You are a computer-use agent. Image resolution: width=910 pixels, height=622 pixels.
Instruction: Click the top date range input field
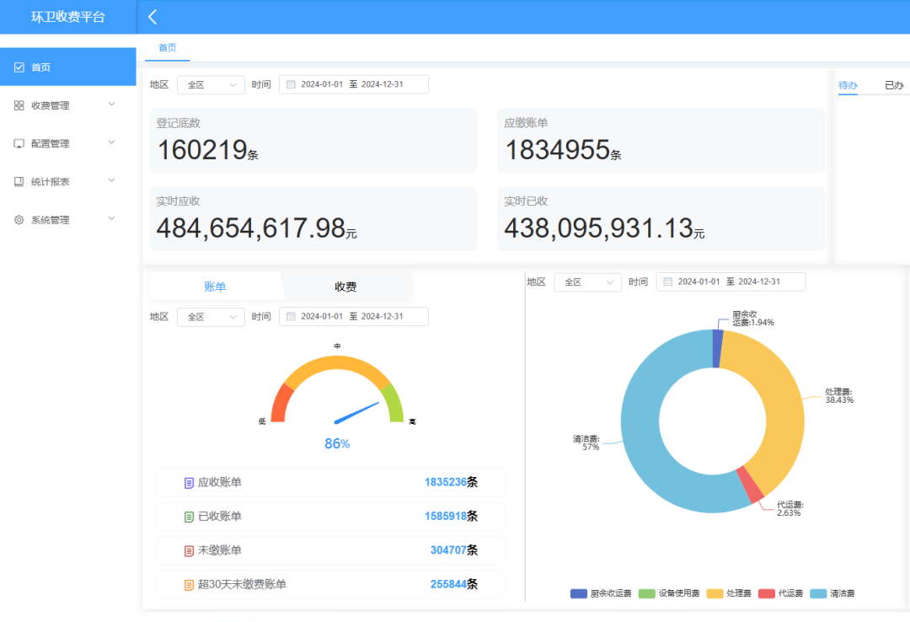pyautogui.click(x=354, y=84)
